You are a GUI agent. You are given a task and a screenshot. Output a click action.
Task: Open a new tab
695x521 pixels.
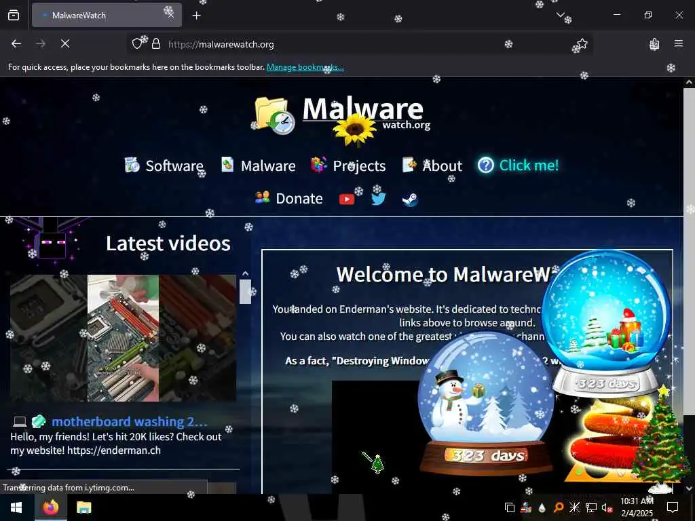pyautogui.click(x=196, y=16)
